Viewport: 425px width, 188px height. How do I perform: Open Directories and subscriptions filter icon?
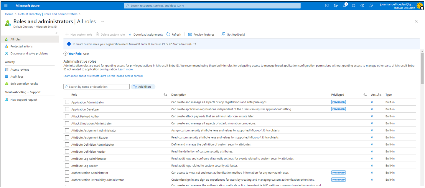336,6
